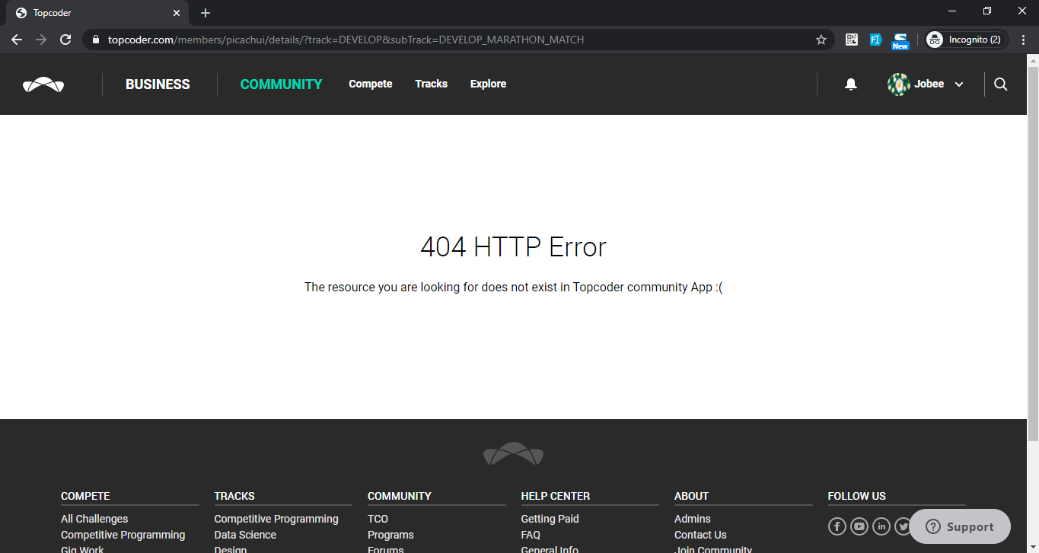Click Jobee's avatar picture
Image resolution: width=1039 pixels, height=553 pixels.
tap(899, 84)
